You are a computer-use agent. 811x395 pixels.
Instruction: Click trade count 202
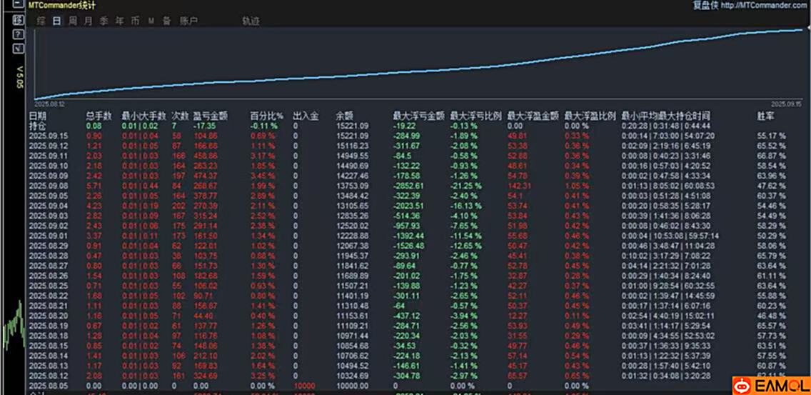click(x=178, y=206)
